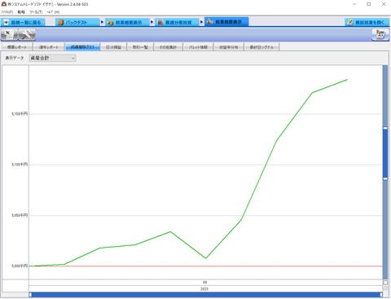Screen dimensions: 391x299
Task: Click 検証結果を開く button
Action: (x=367, y=22)
